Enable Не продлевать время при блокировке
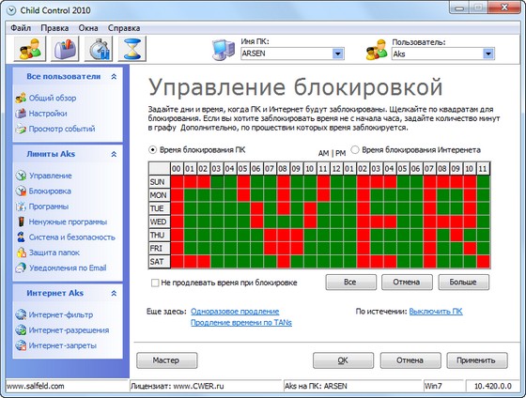Image resolution: width=526 pixels, height=398 pixels. tap(155, 283)
